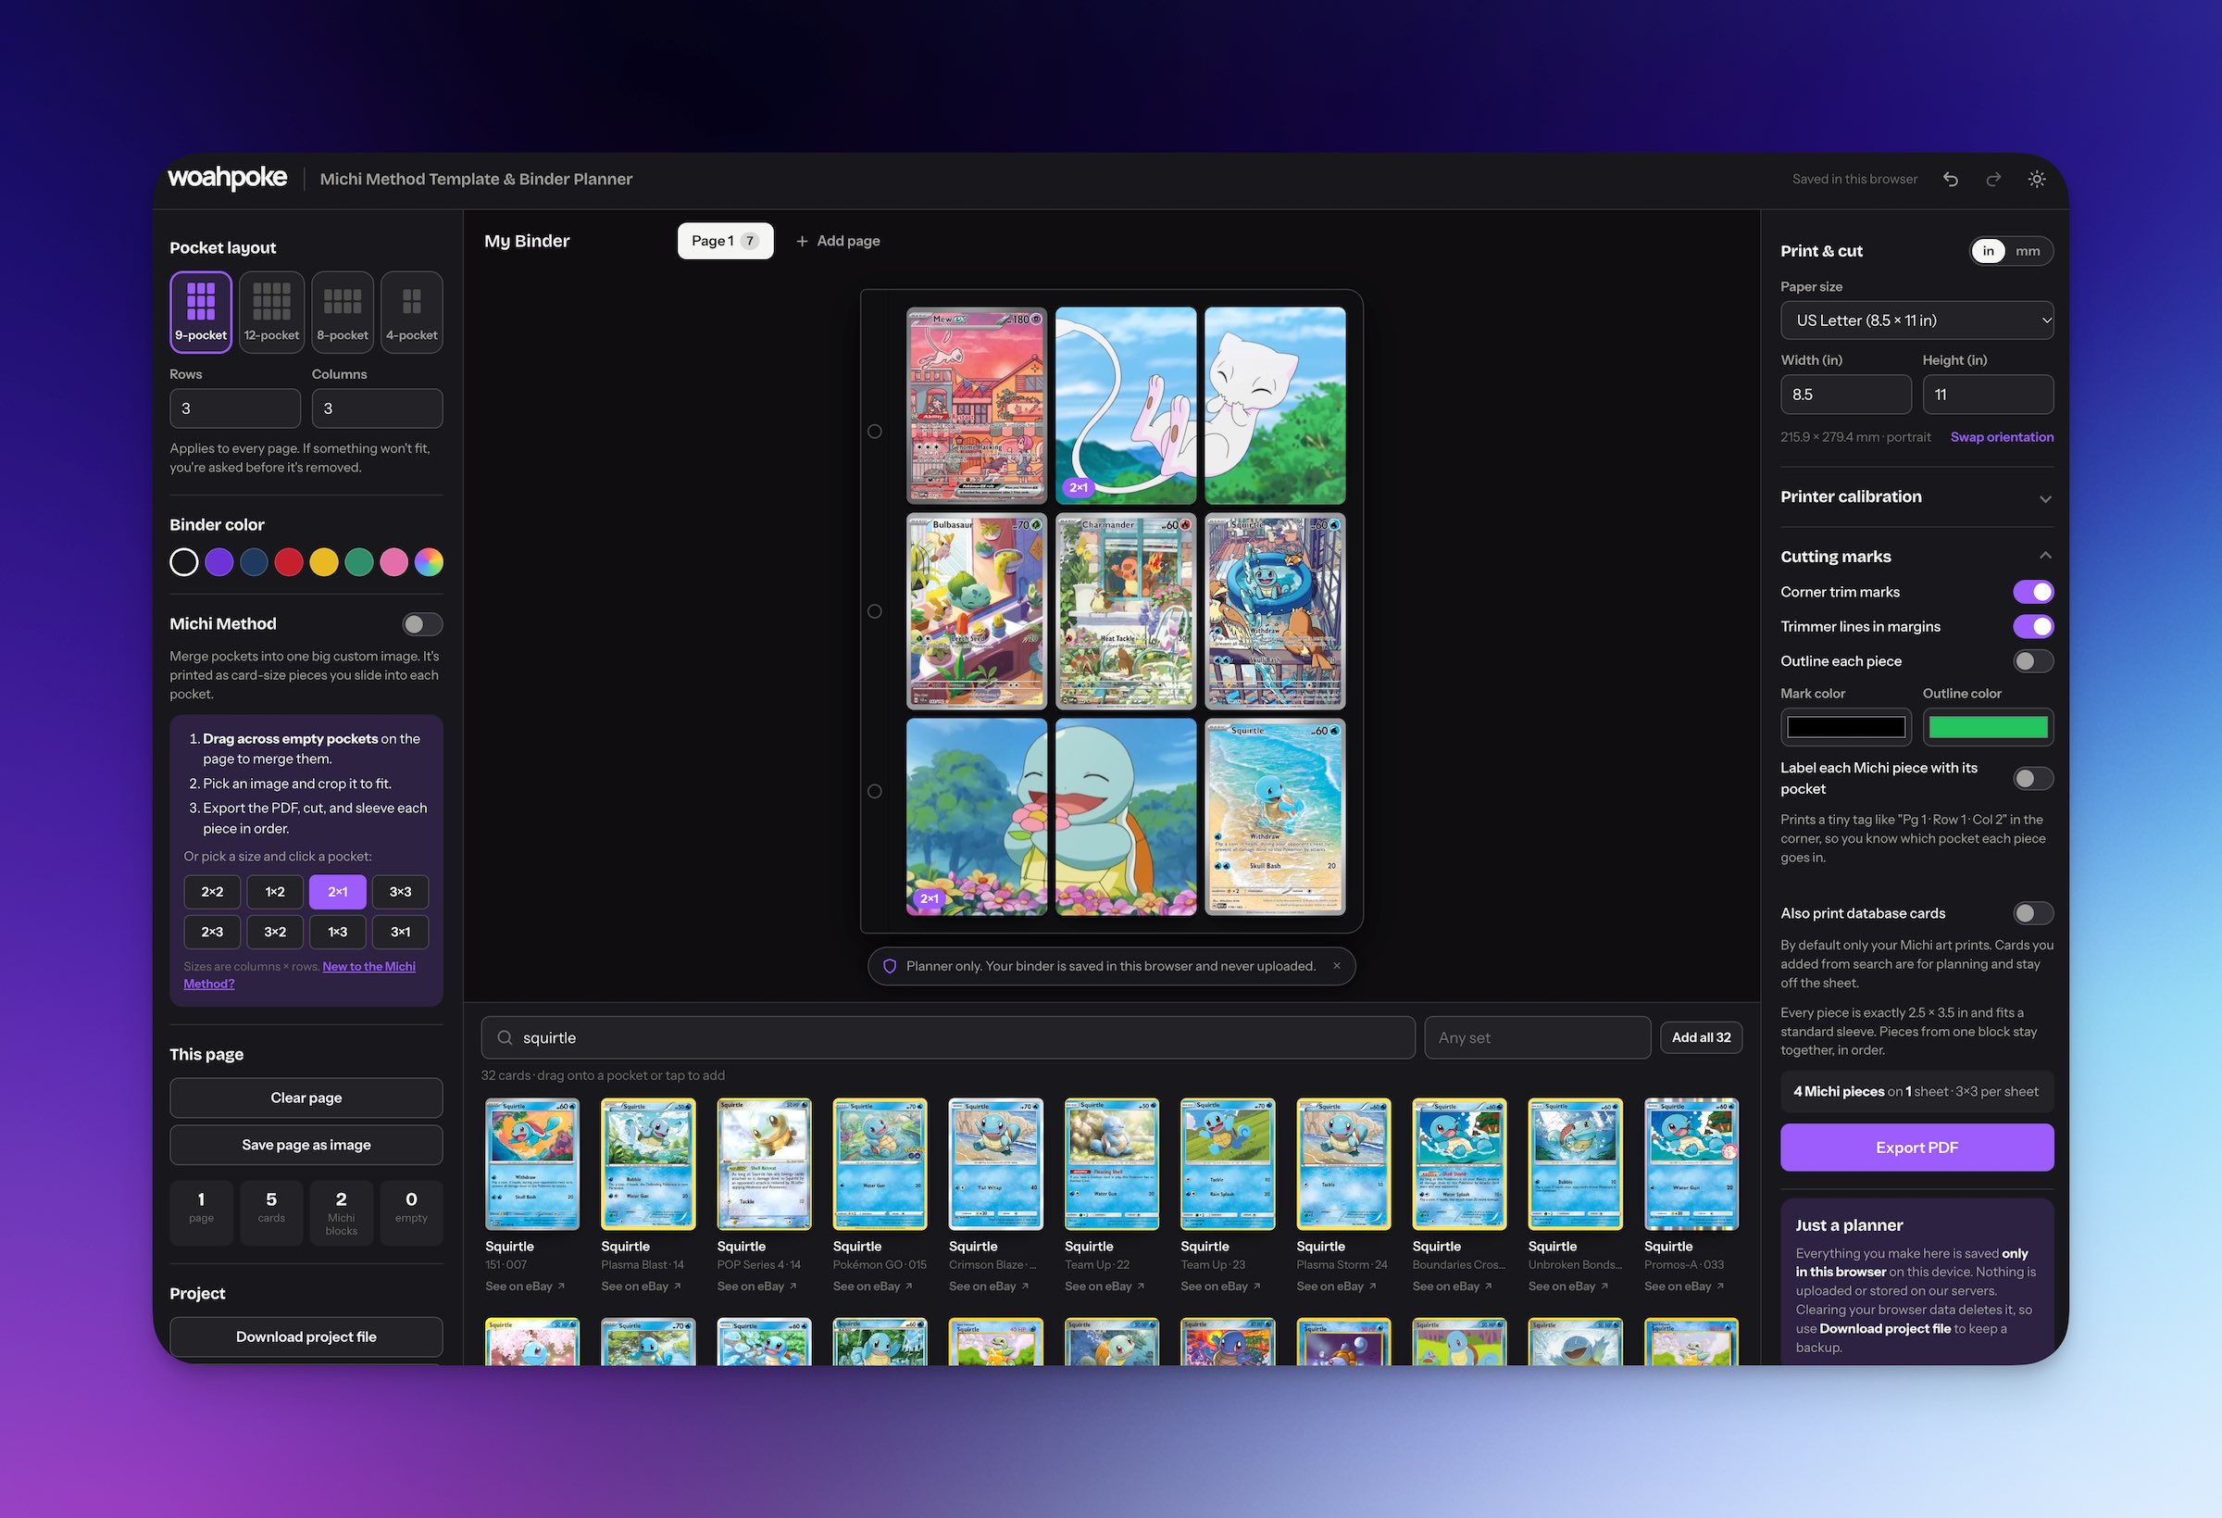Viewport: 2222px width, 1518px height.
Task: Switch units to mm
Action: [x=2028, y=252]
